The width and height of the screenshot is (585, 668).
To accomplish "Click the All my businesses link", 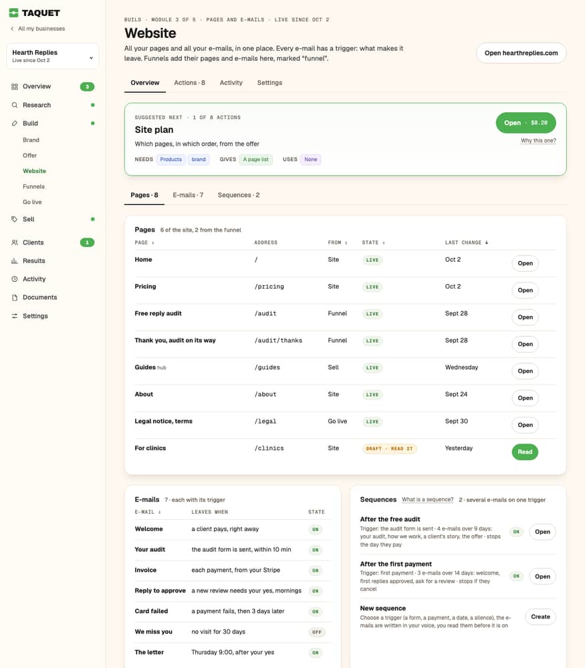I will click(41, 29).
